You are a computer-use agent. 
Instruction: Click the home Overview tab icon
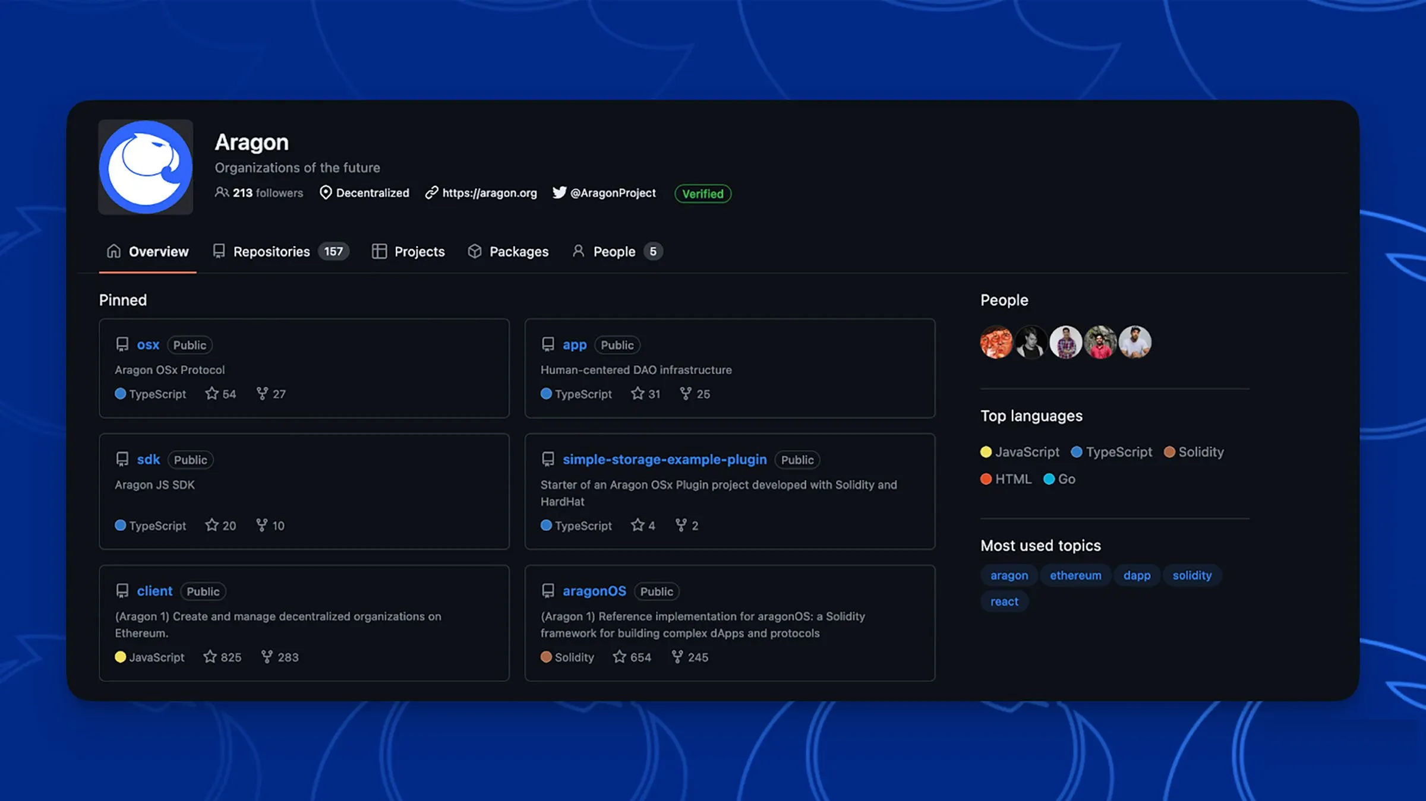(113, 251)
